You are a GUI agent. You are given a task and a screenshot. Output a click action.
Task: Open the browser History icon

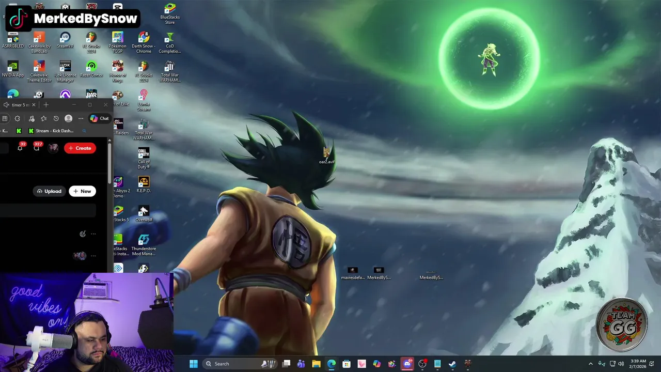[x=56, y=118]
